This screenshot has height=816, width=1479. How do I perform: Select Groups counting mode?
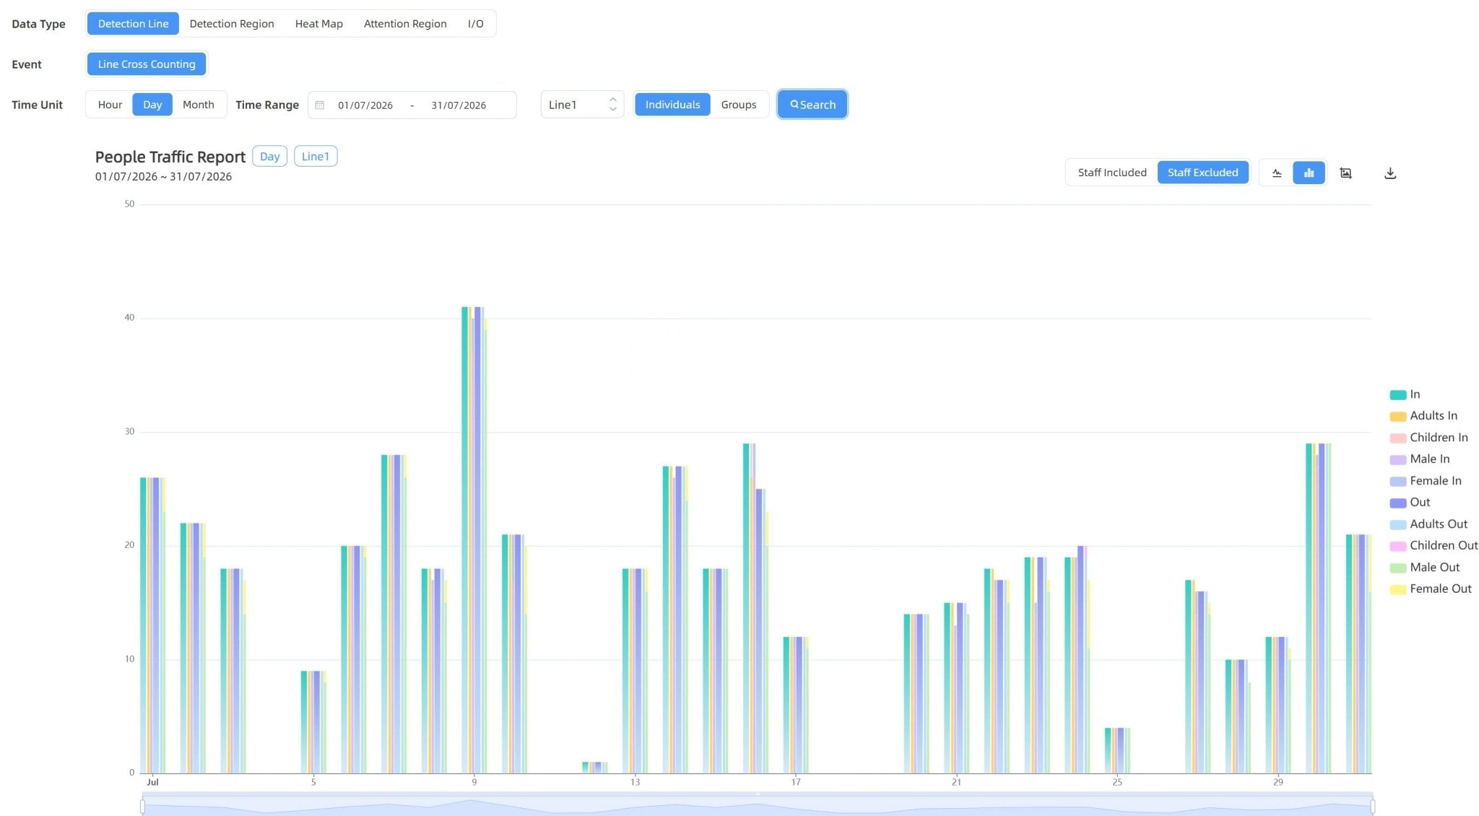[x=739, y=105]
